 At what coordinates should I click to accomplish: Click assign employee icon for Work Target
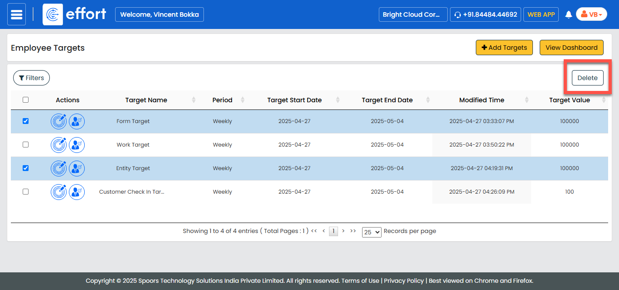click(77, 145)
